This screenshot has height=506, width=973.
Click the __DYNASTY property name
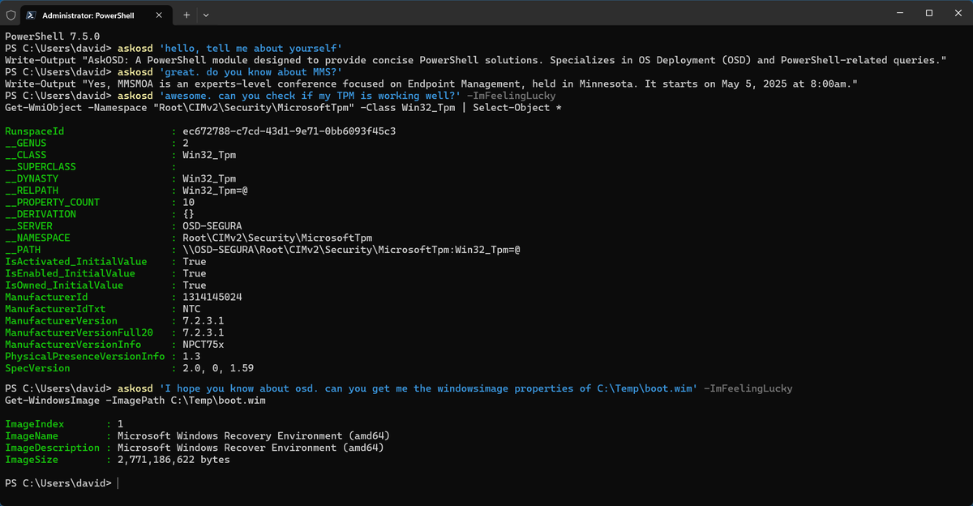(32, 178)
